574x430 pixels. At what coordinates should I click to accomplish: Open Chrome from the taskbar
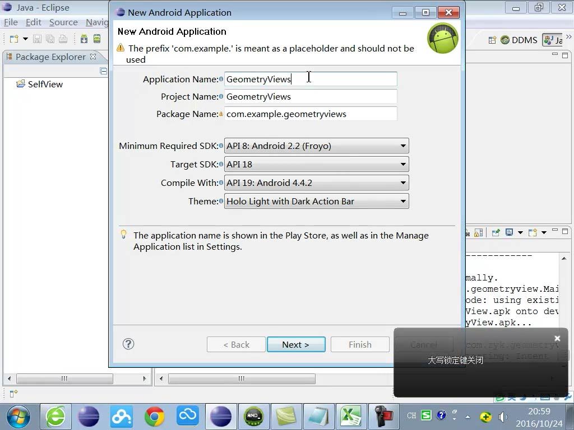click(155, 417)
